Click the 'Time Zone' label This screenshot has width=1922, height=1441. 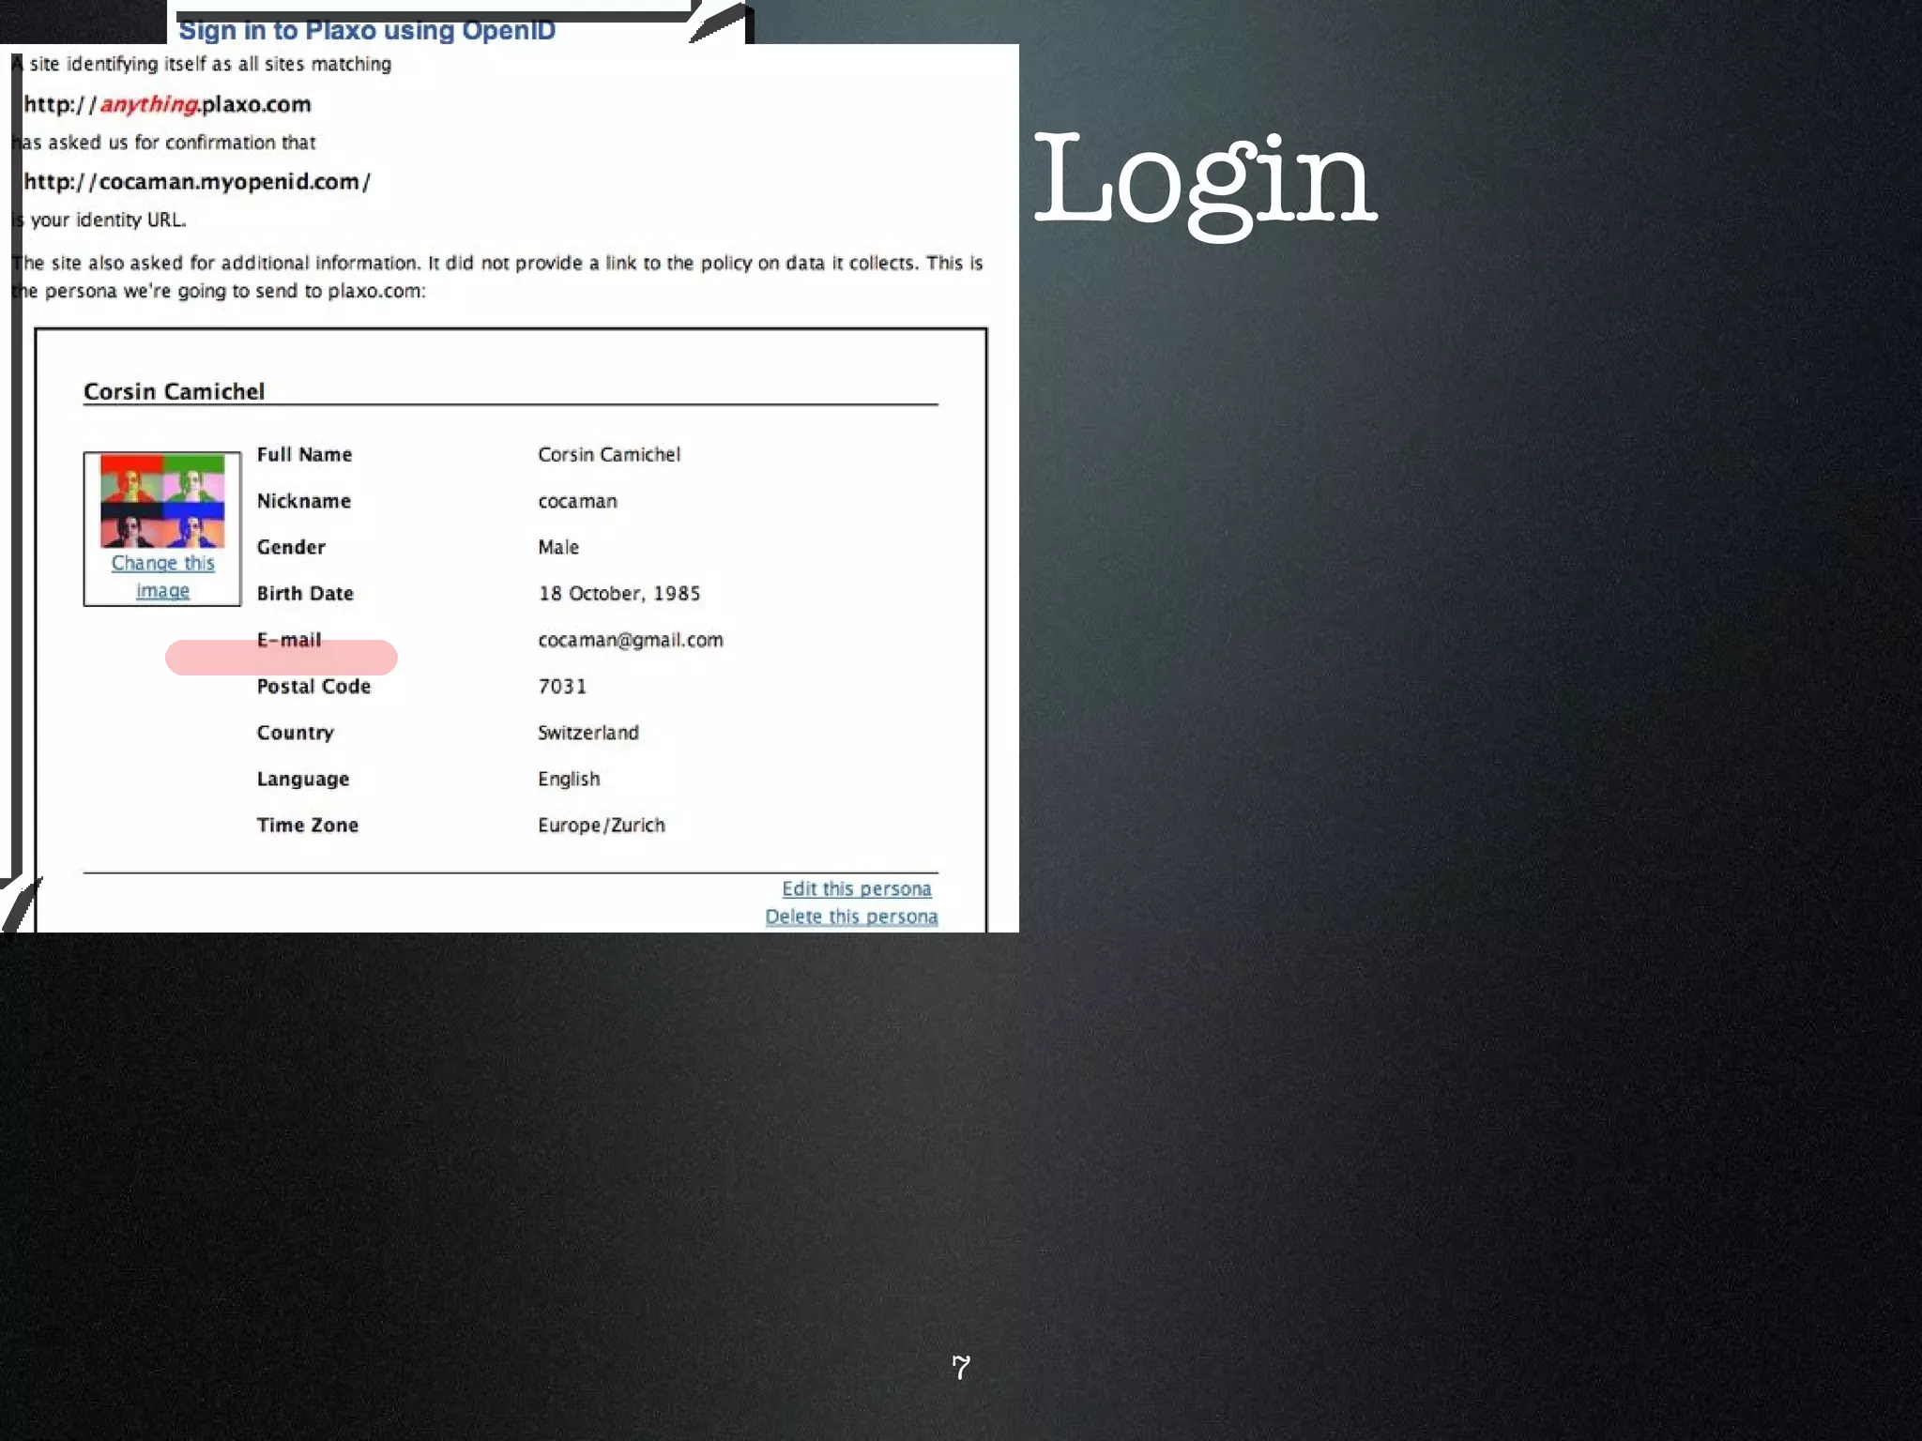308,825
